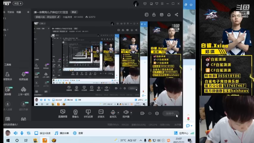Click the power icon in blue header
The width and height of the screenshot is (254, 143).
[191, 5]
